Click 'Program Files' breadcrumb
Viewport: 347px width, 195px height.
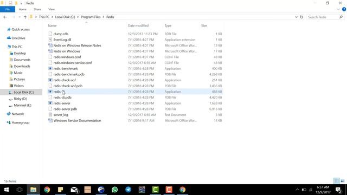pyautogui.click(x=91, y=17)
